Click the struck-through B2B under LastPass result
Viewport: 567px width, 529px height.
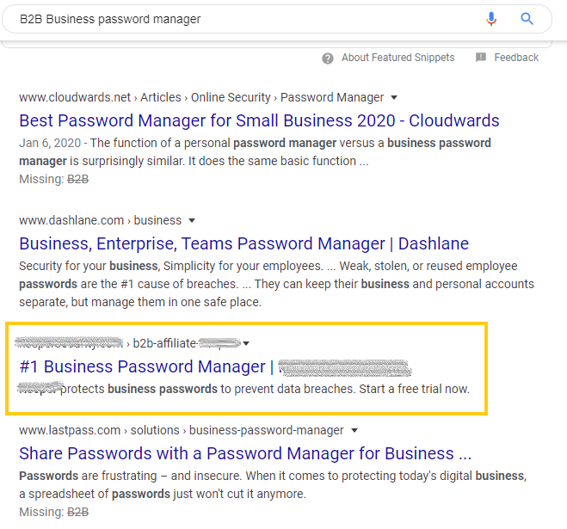click(x=77, y=512)
